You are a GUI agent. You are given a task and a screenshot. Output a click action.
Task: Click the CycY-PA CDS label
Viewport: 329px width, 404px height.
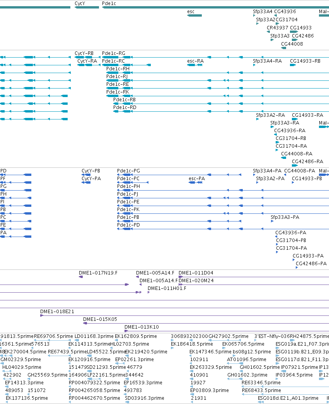click(91, 179)
